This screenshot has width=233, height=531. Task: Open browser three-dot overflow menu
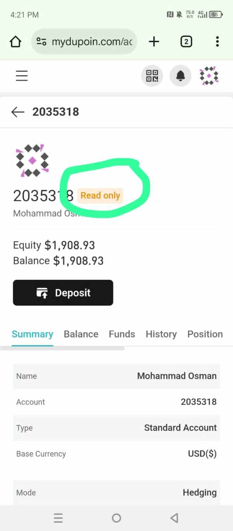(x=217, y=42)
